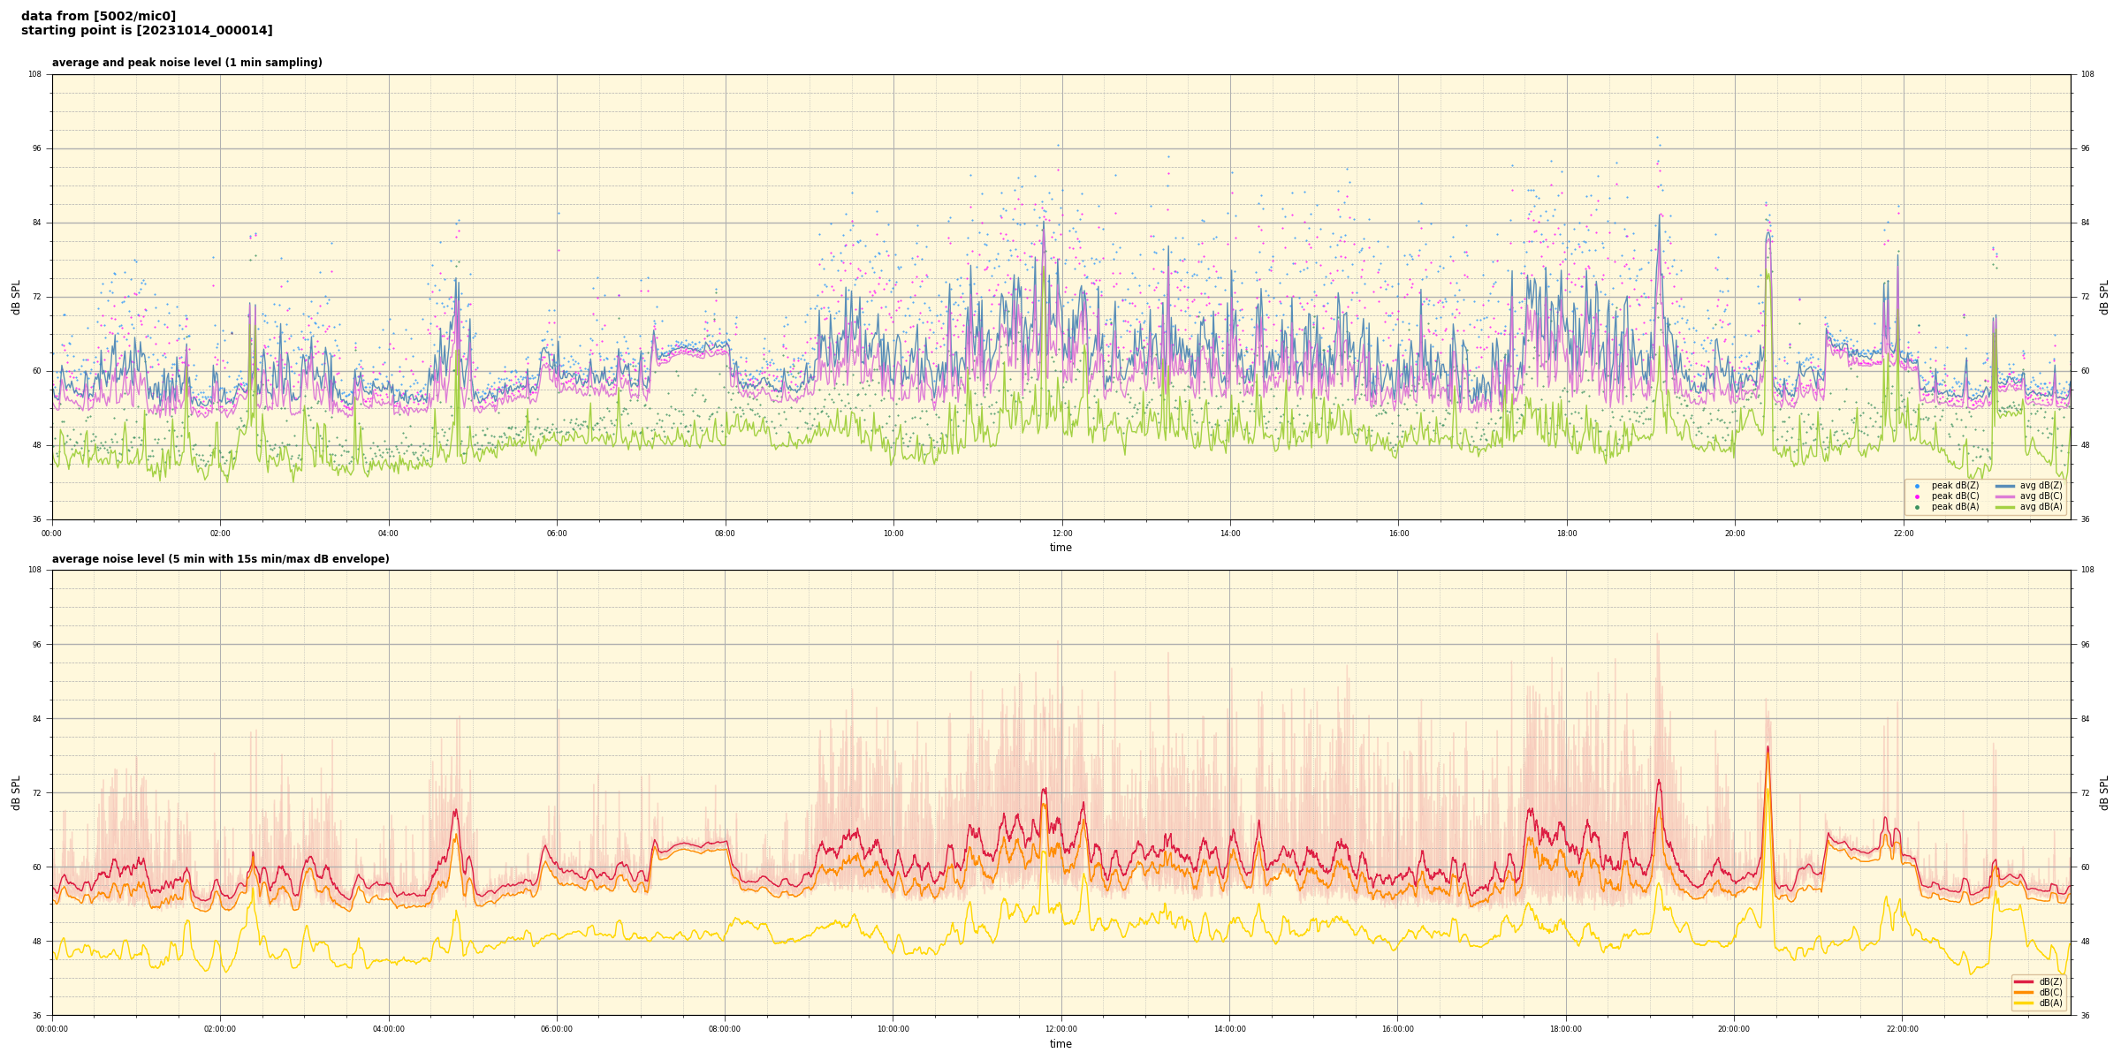
Task: Click the right 'dB SPL' label of the top chart
Action: pyautogui.click(x=2104, y=297)
